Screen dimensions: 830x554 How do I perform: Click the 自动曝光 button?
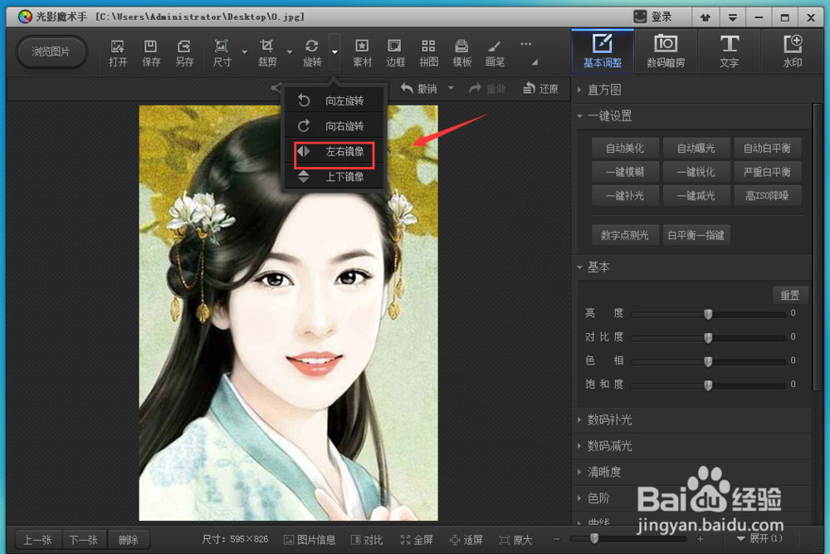[x=696, y=149]
